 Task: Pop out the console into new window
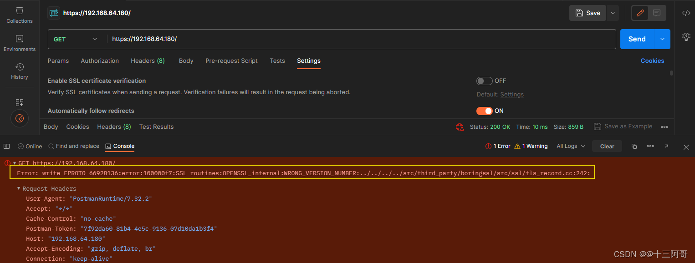[x=666, y=146]
